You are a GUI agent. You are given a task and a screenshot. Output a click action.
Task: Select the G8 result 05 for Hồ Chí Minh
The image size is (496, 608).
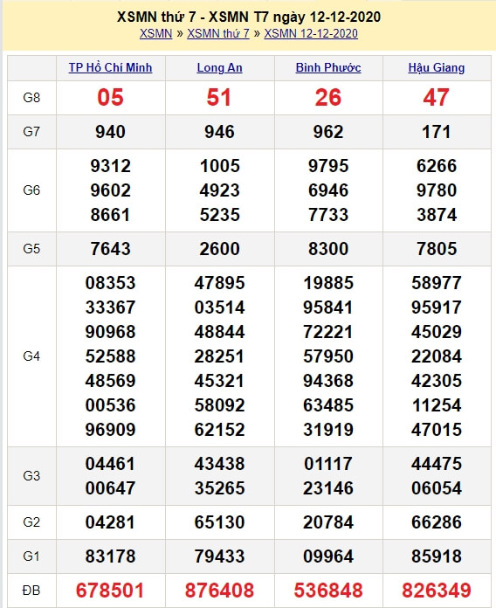coord(110,97)
